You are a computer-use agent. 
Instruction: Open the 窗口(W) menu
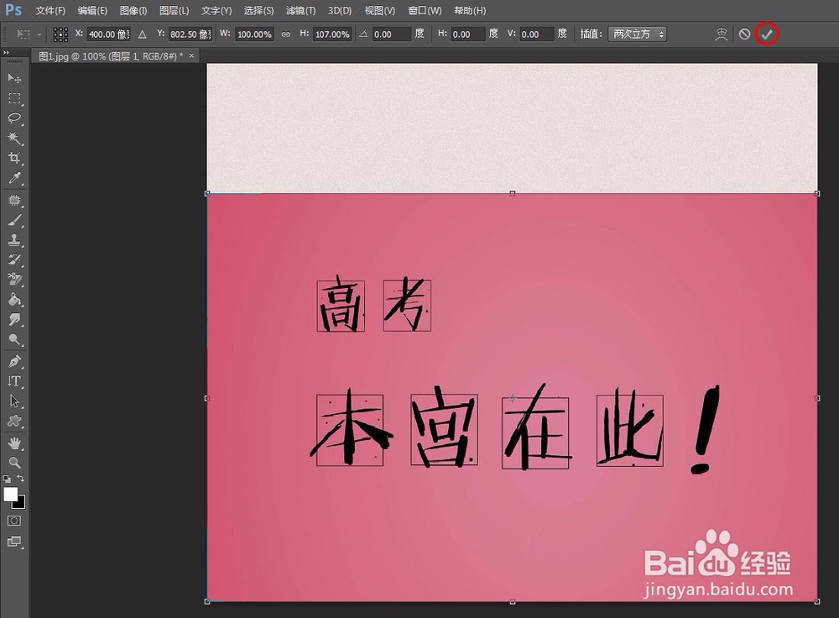tap(425, 11)
